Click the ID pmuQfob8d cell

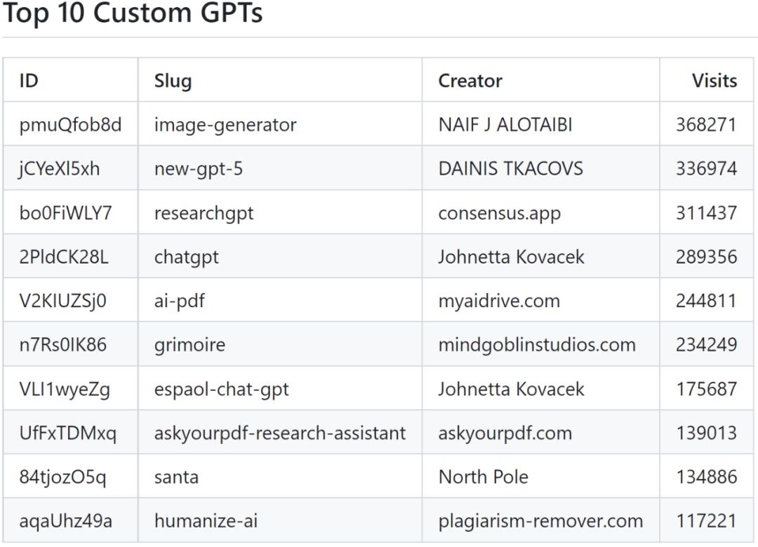70,125
